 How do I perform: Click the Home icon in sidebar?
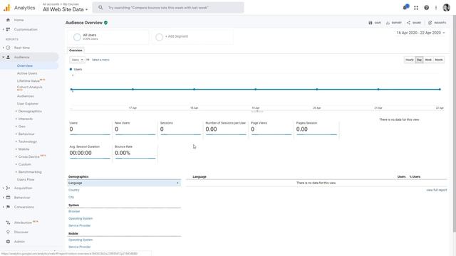pyautogui.click(x=8, y=20)
